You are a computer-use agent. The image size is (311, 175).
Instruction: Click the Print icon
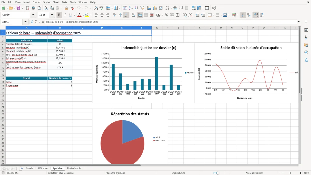[x=33, y=8]
